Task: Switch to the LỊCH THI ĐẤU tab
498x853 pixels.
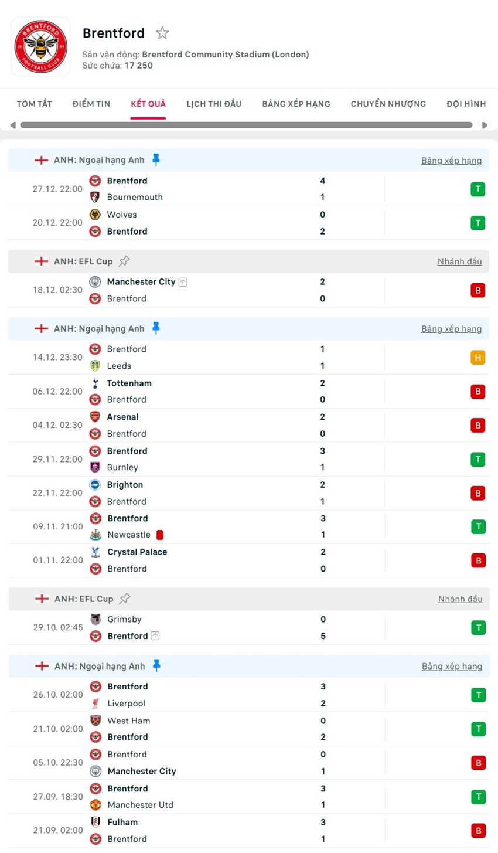Action: click(x=213, y=104)
